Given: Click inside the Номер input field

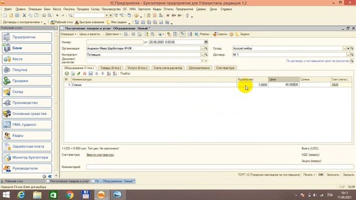Looking at the screenshot, I should pyautogui.click(x=115, y=42).
